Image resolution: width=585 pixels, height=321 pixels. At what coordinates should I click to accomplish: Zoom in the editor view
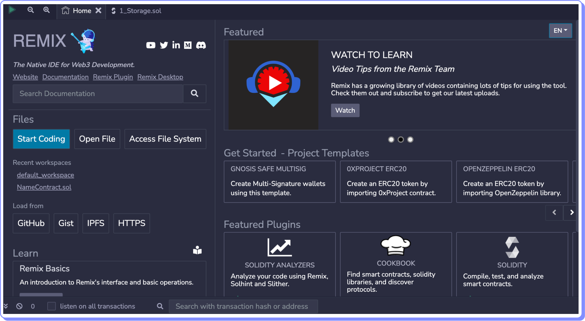[x=47, y=10]
